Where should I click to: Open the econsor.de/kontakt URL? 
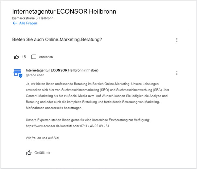pyautogui.click(x=50, y=126)
